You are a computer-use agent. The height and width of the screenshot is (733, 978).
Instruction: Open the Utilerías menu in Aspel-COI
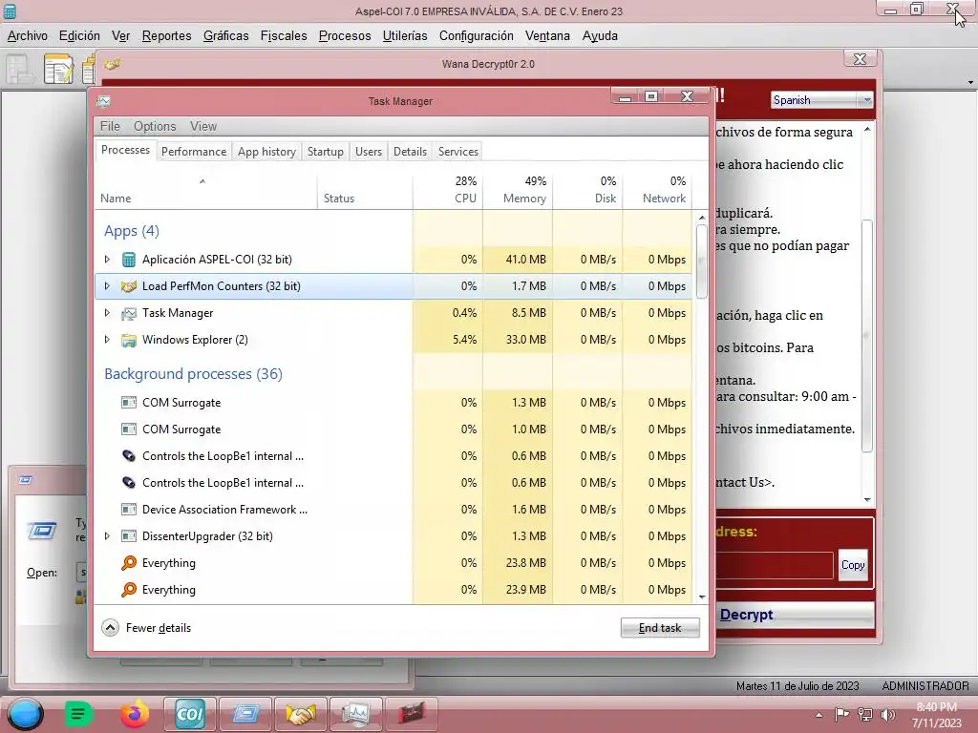(x=405, y=36)
